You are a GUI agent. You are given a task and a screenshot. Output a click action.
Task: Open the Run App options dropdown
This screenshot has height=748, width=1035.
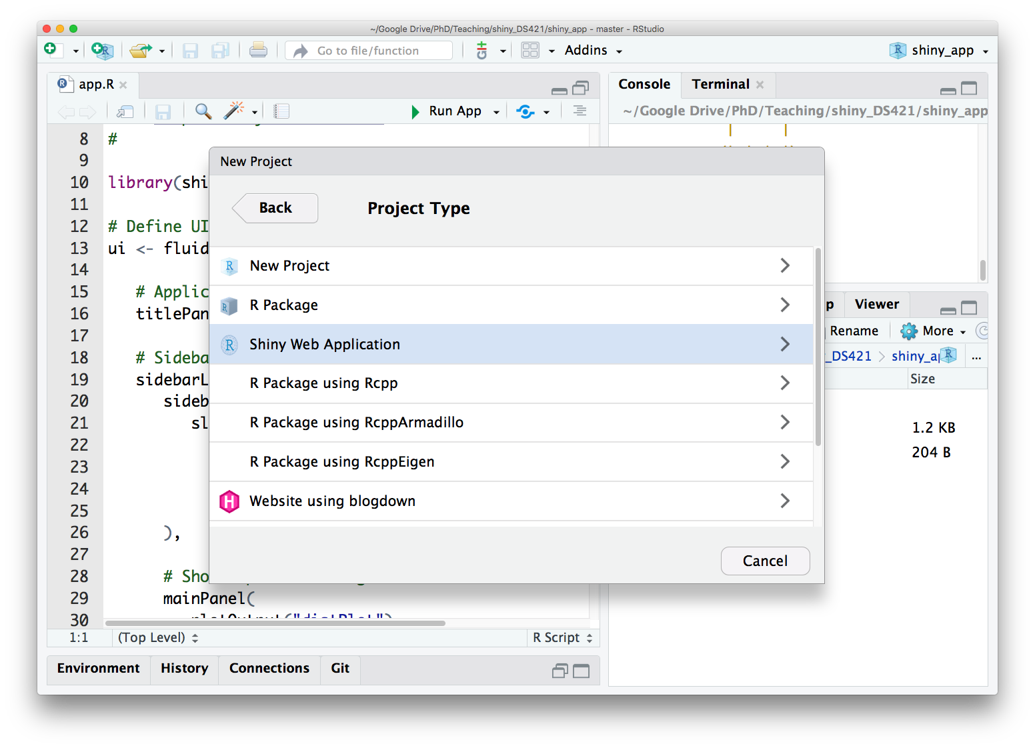[x=496, y=112]
